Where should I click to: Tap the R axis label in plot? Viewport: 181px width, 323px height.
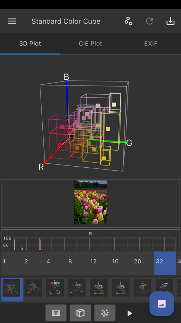[x=41, y=167]
